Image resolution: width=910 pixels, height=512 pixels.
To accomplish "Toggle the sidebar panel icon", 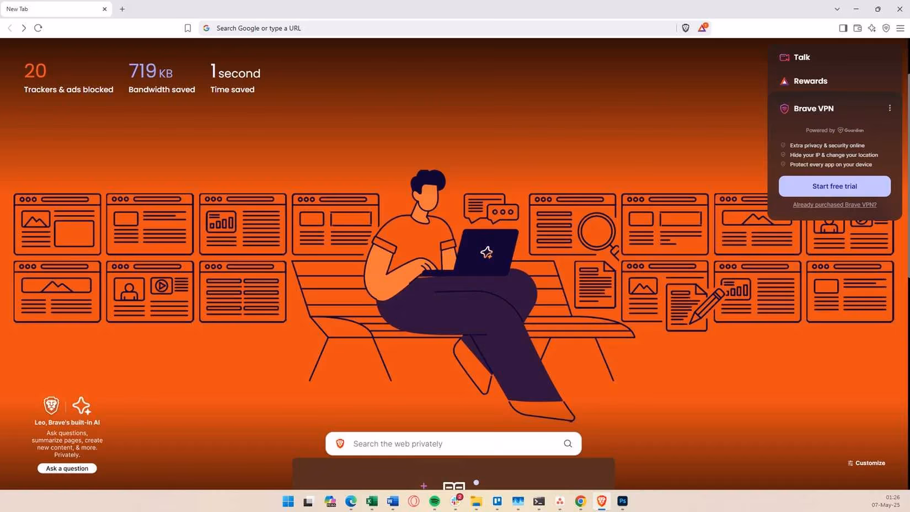I will (843, 28).
